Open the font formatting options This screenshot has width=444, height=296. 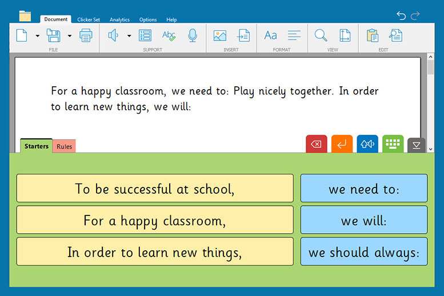point(270,35)
